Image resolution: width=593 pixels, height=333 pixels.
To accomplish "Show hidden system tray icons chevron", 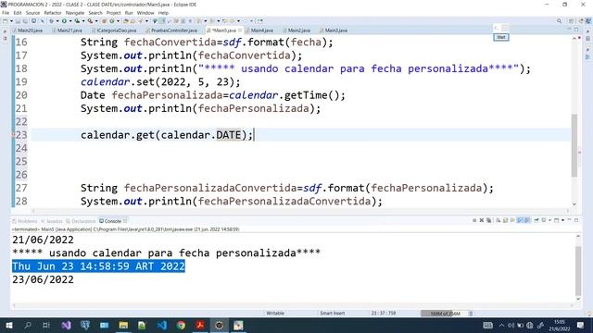I will point(501,326).
